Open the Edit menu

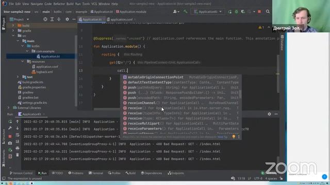pyautogui.click(x=18, y=4)
